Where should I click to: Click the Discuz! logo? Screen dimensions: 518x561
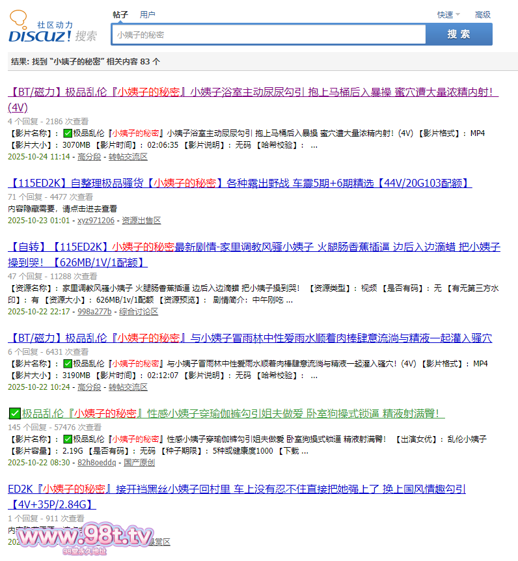tap(52, 29)
